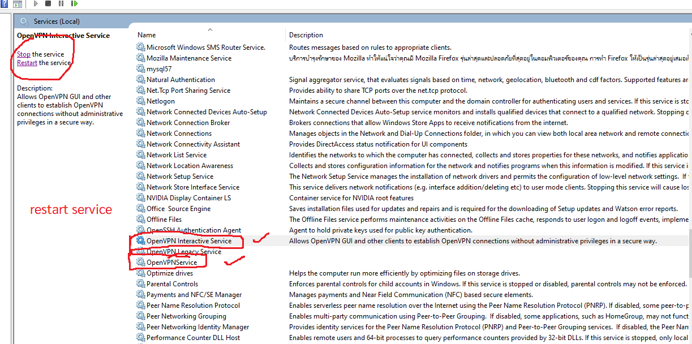
Task: Click the Stop Service square toolbar icon
Action: pyautogui.click(x=48, y=4)
